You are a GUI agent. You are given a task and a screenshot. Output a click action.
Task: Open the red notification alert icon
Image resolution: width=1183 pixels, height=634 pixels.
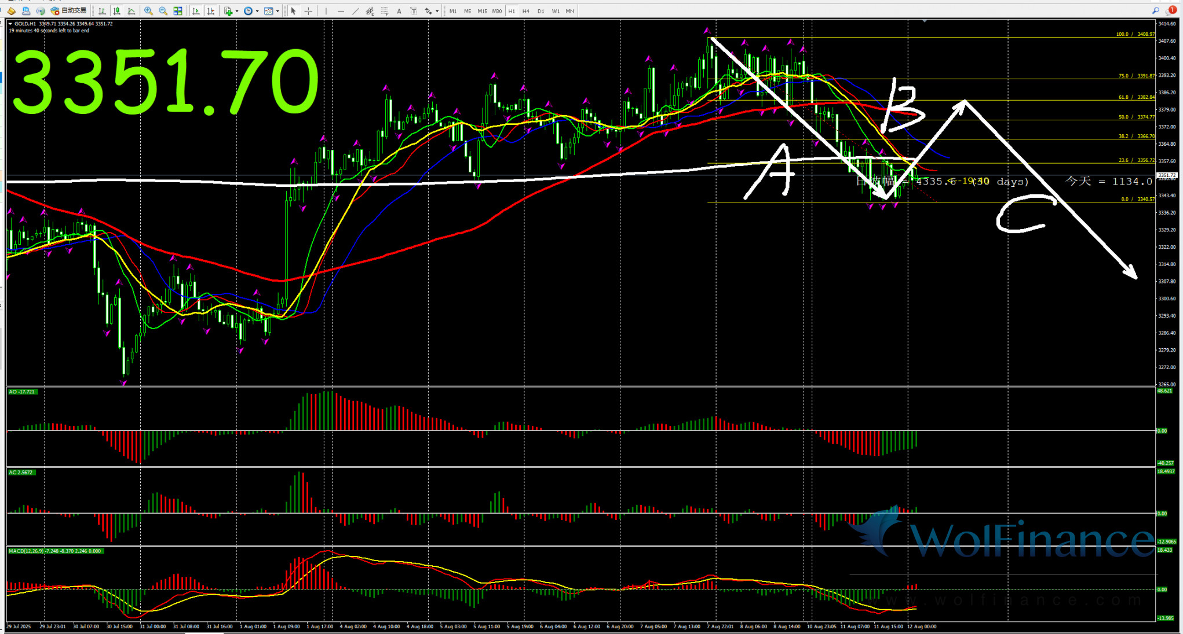[x=1171, y=10]
